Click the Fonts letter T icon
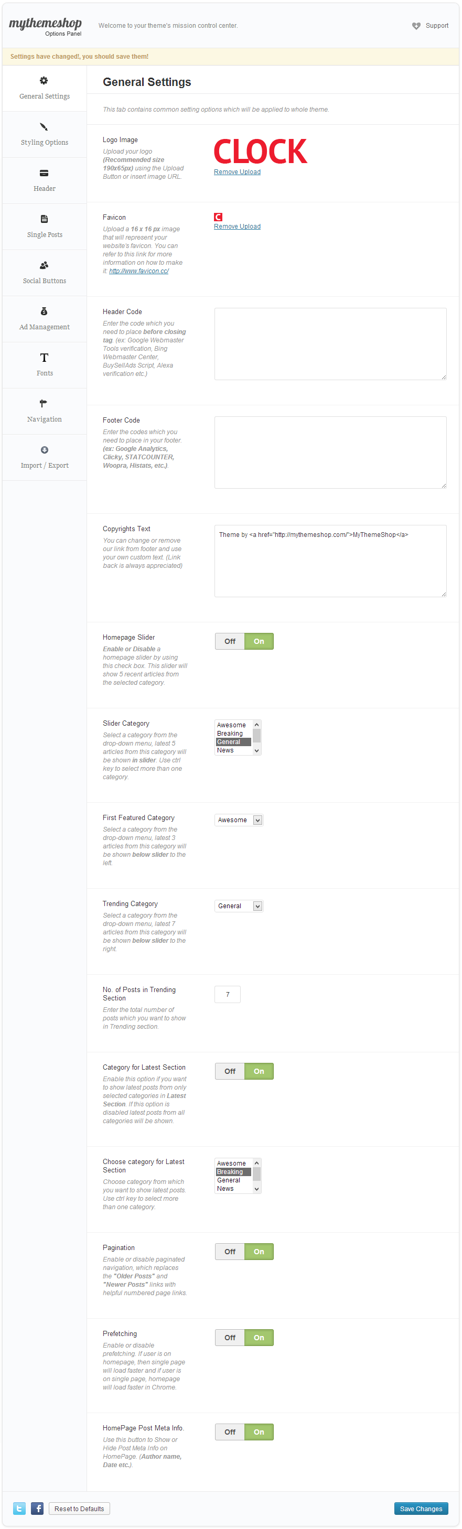Screen dimensions: 462x1529 (44, 358)
